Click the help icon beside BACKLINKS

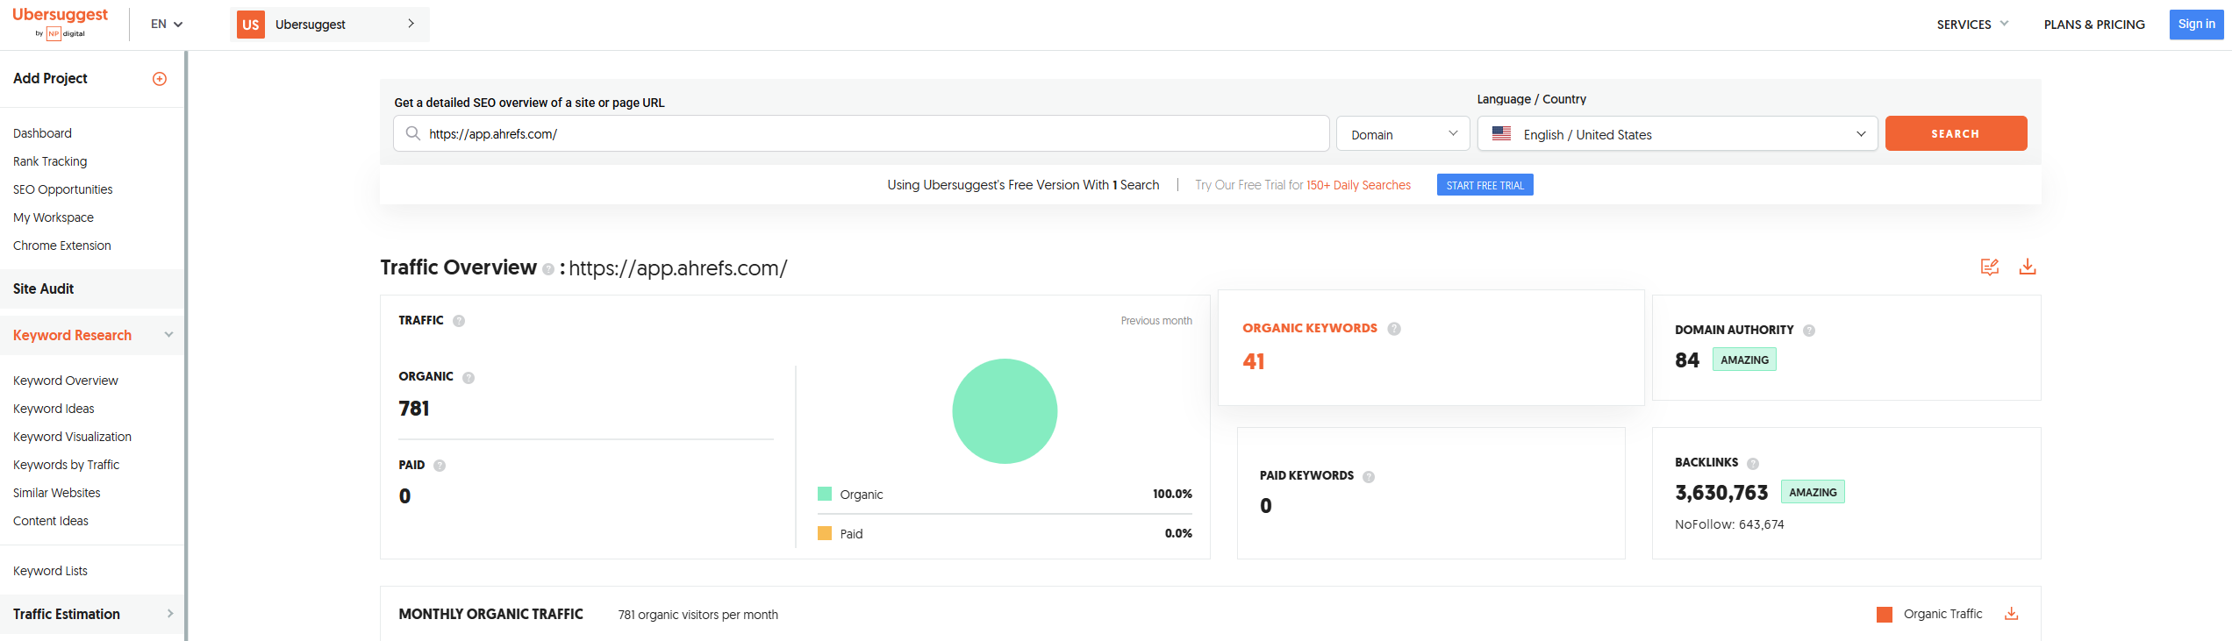(1753, 464)
